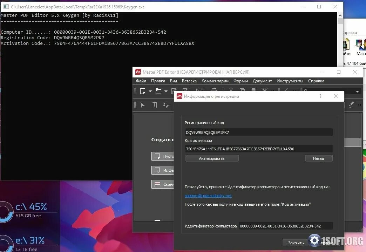Click the 'Код активации' label
366x252 pixels.
pos(198,141)
